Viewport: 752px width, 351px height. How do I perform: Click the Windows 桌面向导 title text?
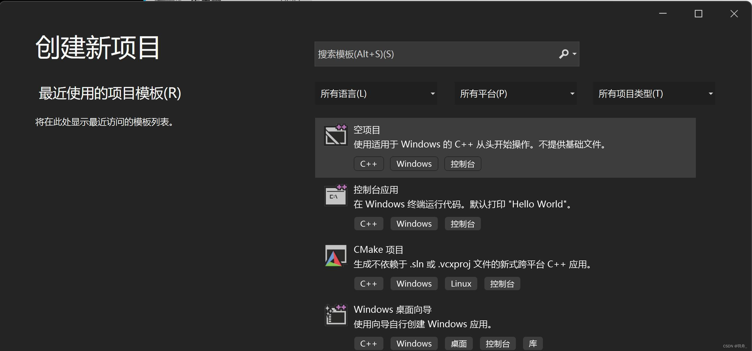click(393, 310)
